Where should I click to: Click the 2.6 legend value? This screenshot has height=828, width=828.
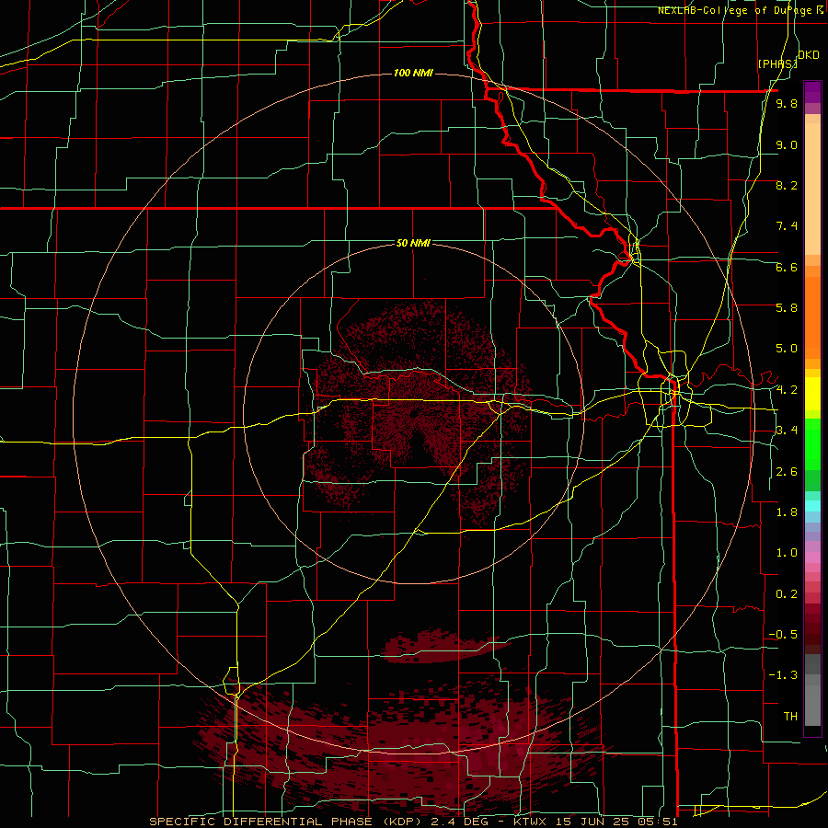click(787, 472)
